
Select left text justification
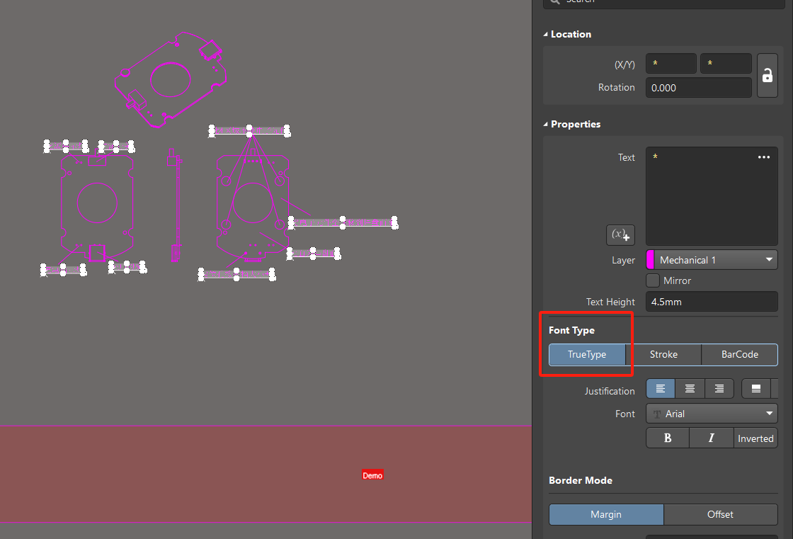point(661,389)
